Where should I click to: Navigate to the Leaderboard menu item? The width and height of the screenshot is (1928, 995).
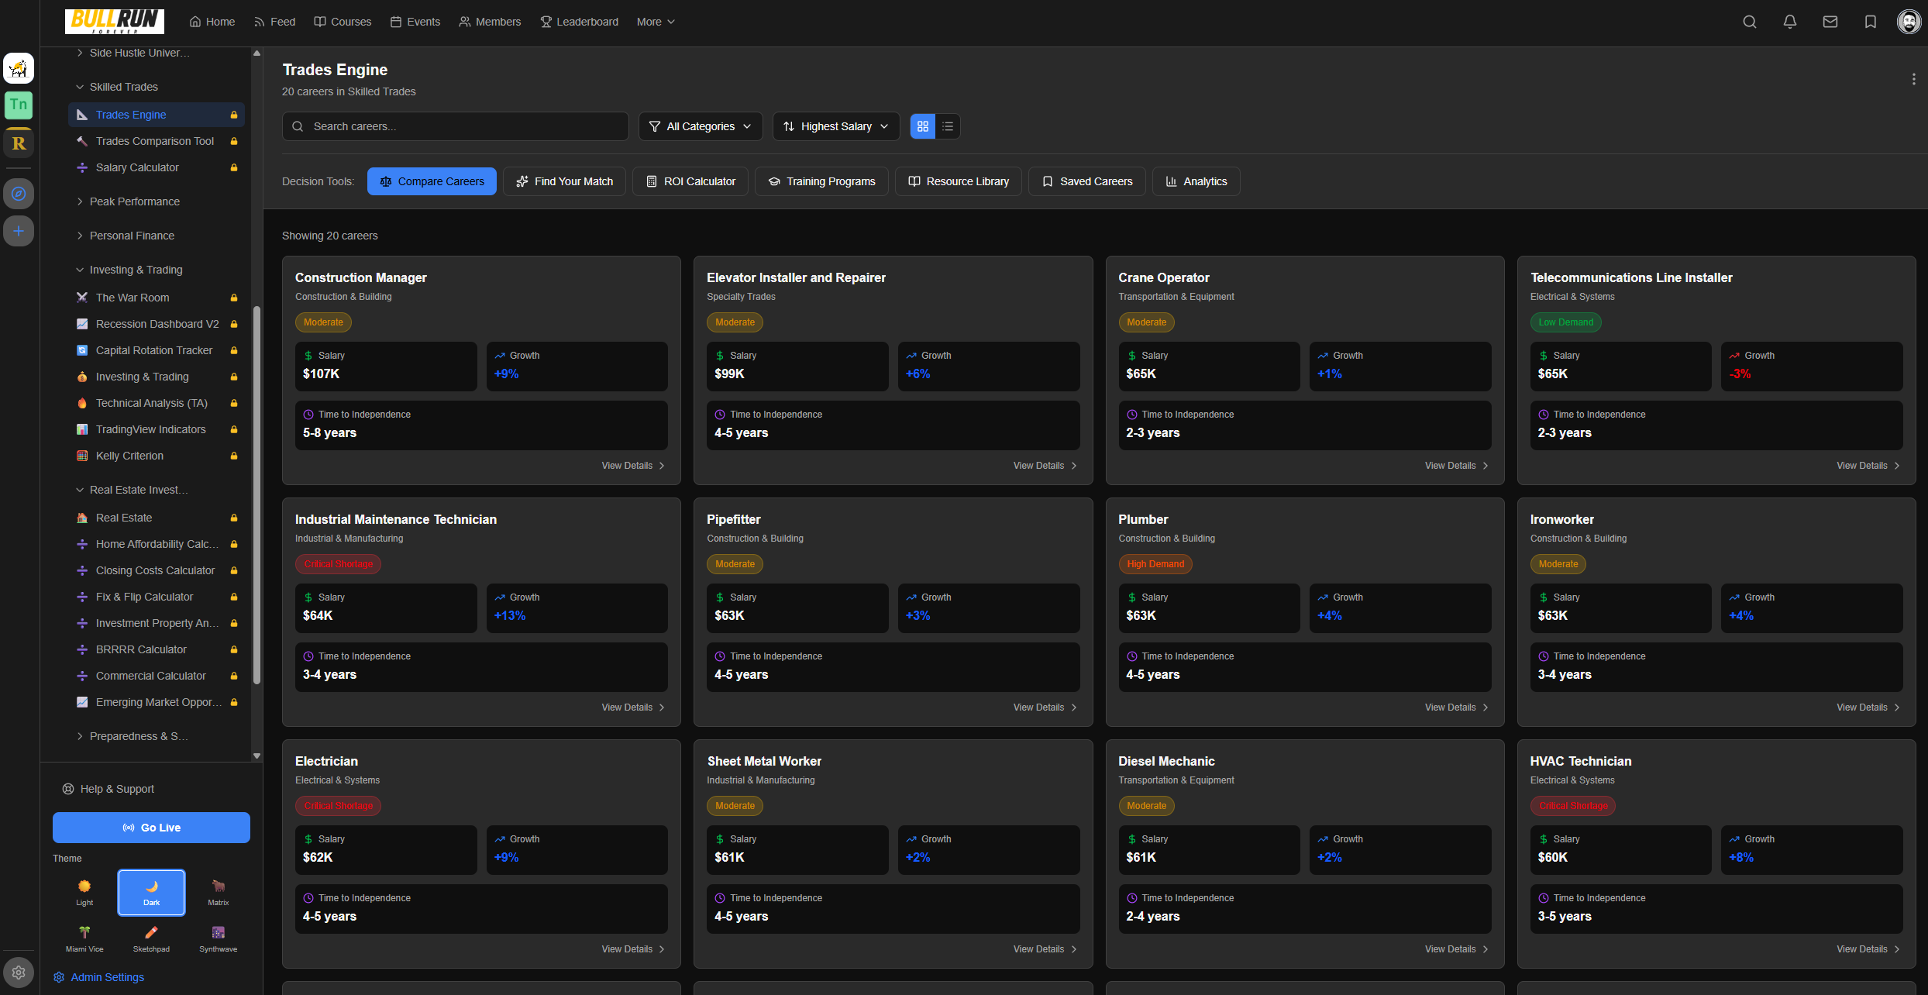coord(579,21)
